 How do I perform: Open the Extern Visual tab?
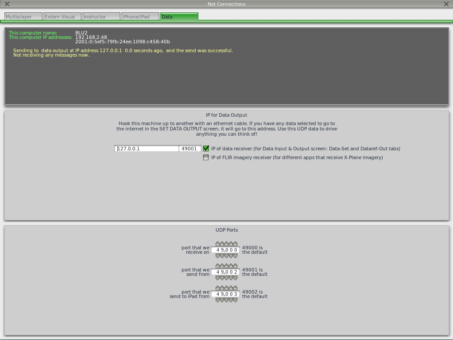click(62, 17)
